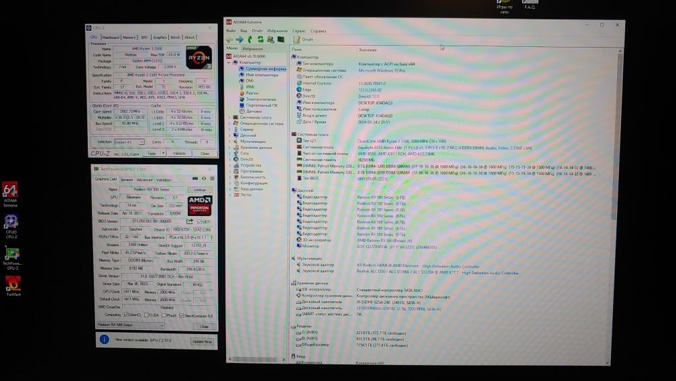Screen dimensions: 676x381
Task: Switch to the Memory tab in CPU-Z
Action: pos(129,38)
